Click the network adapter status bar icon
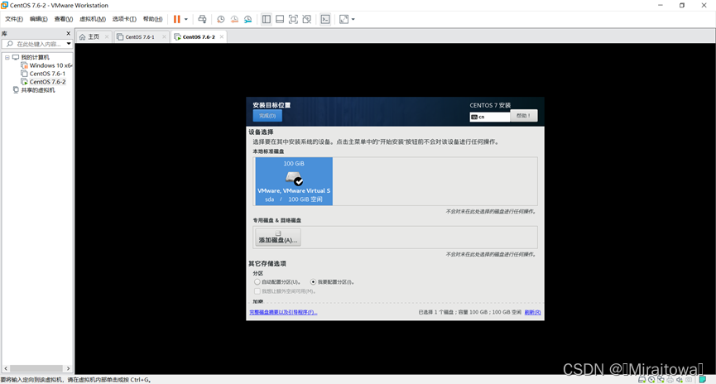Viewport: 716px width, 384px height. 661,380
